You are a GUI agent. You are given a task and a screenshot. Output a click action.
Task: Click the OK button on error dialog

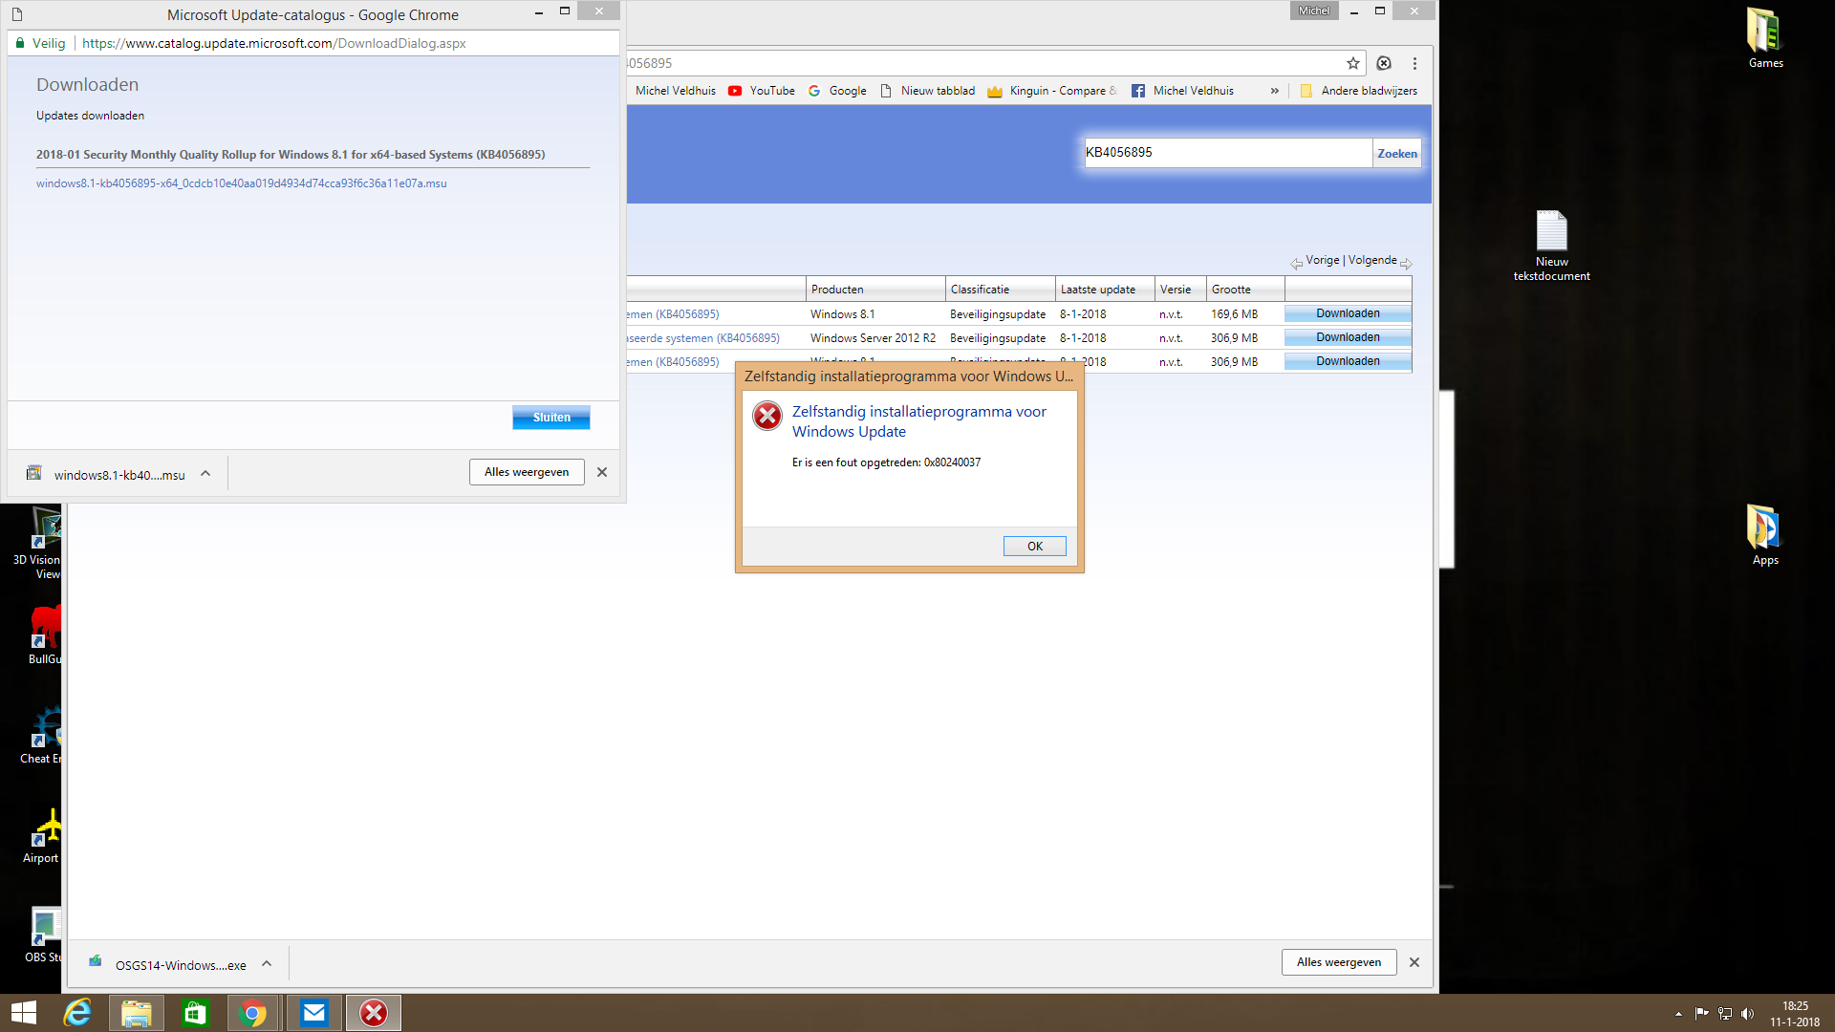(x=1035, y=545)
